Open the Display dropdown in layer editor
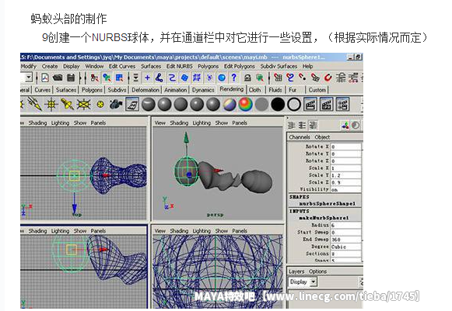 point(303,282)
